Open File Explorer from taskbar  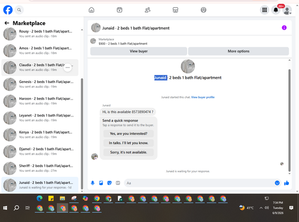tap(62, 198)
